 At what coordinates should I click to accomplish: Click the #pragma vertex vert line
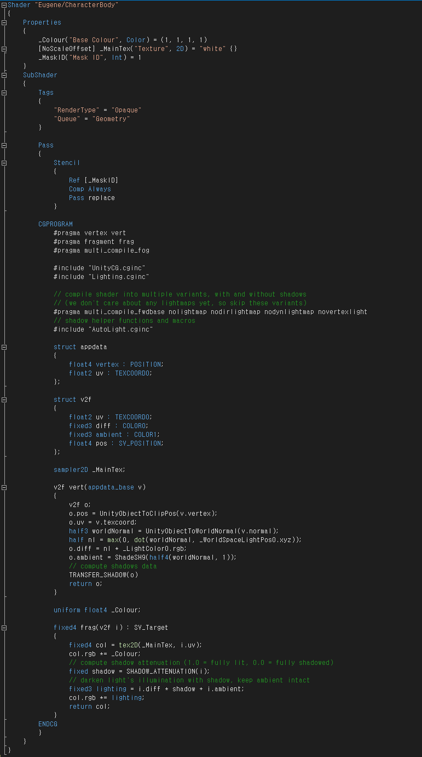tap(90, 233)
